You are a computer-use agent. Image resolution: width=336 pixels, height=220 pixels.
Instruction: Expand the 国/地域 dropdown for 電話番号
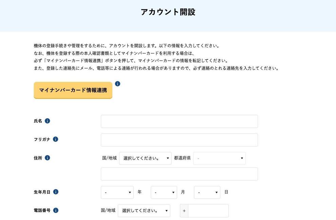tap(144, 211)
